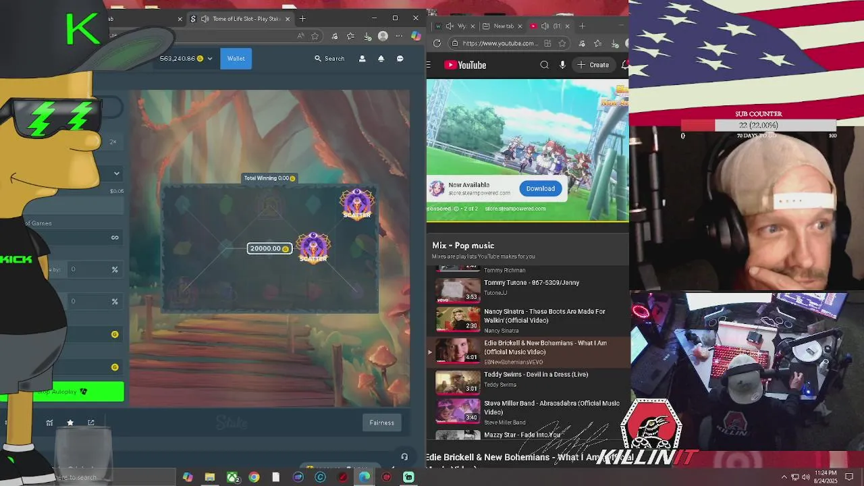Open Favorites in YouTube browser window

pos(598,43)
